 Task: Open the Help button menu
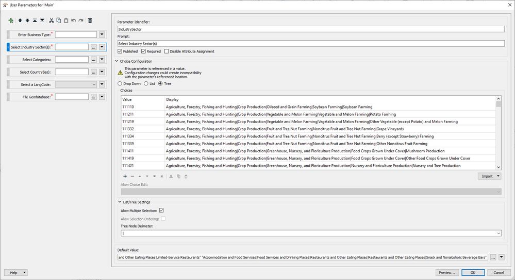[16, 272]
